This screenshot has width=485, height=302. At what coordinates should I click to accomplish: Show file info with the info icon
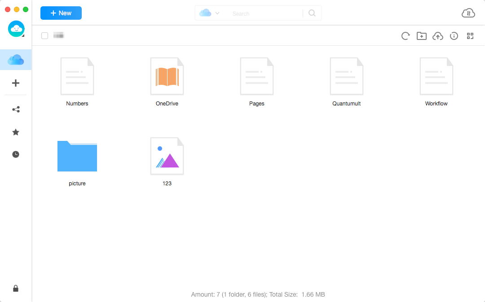pos(454,36)
